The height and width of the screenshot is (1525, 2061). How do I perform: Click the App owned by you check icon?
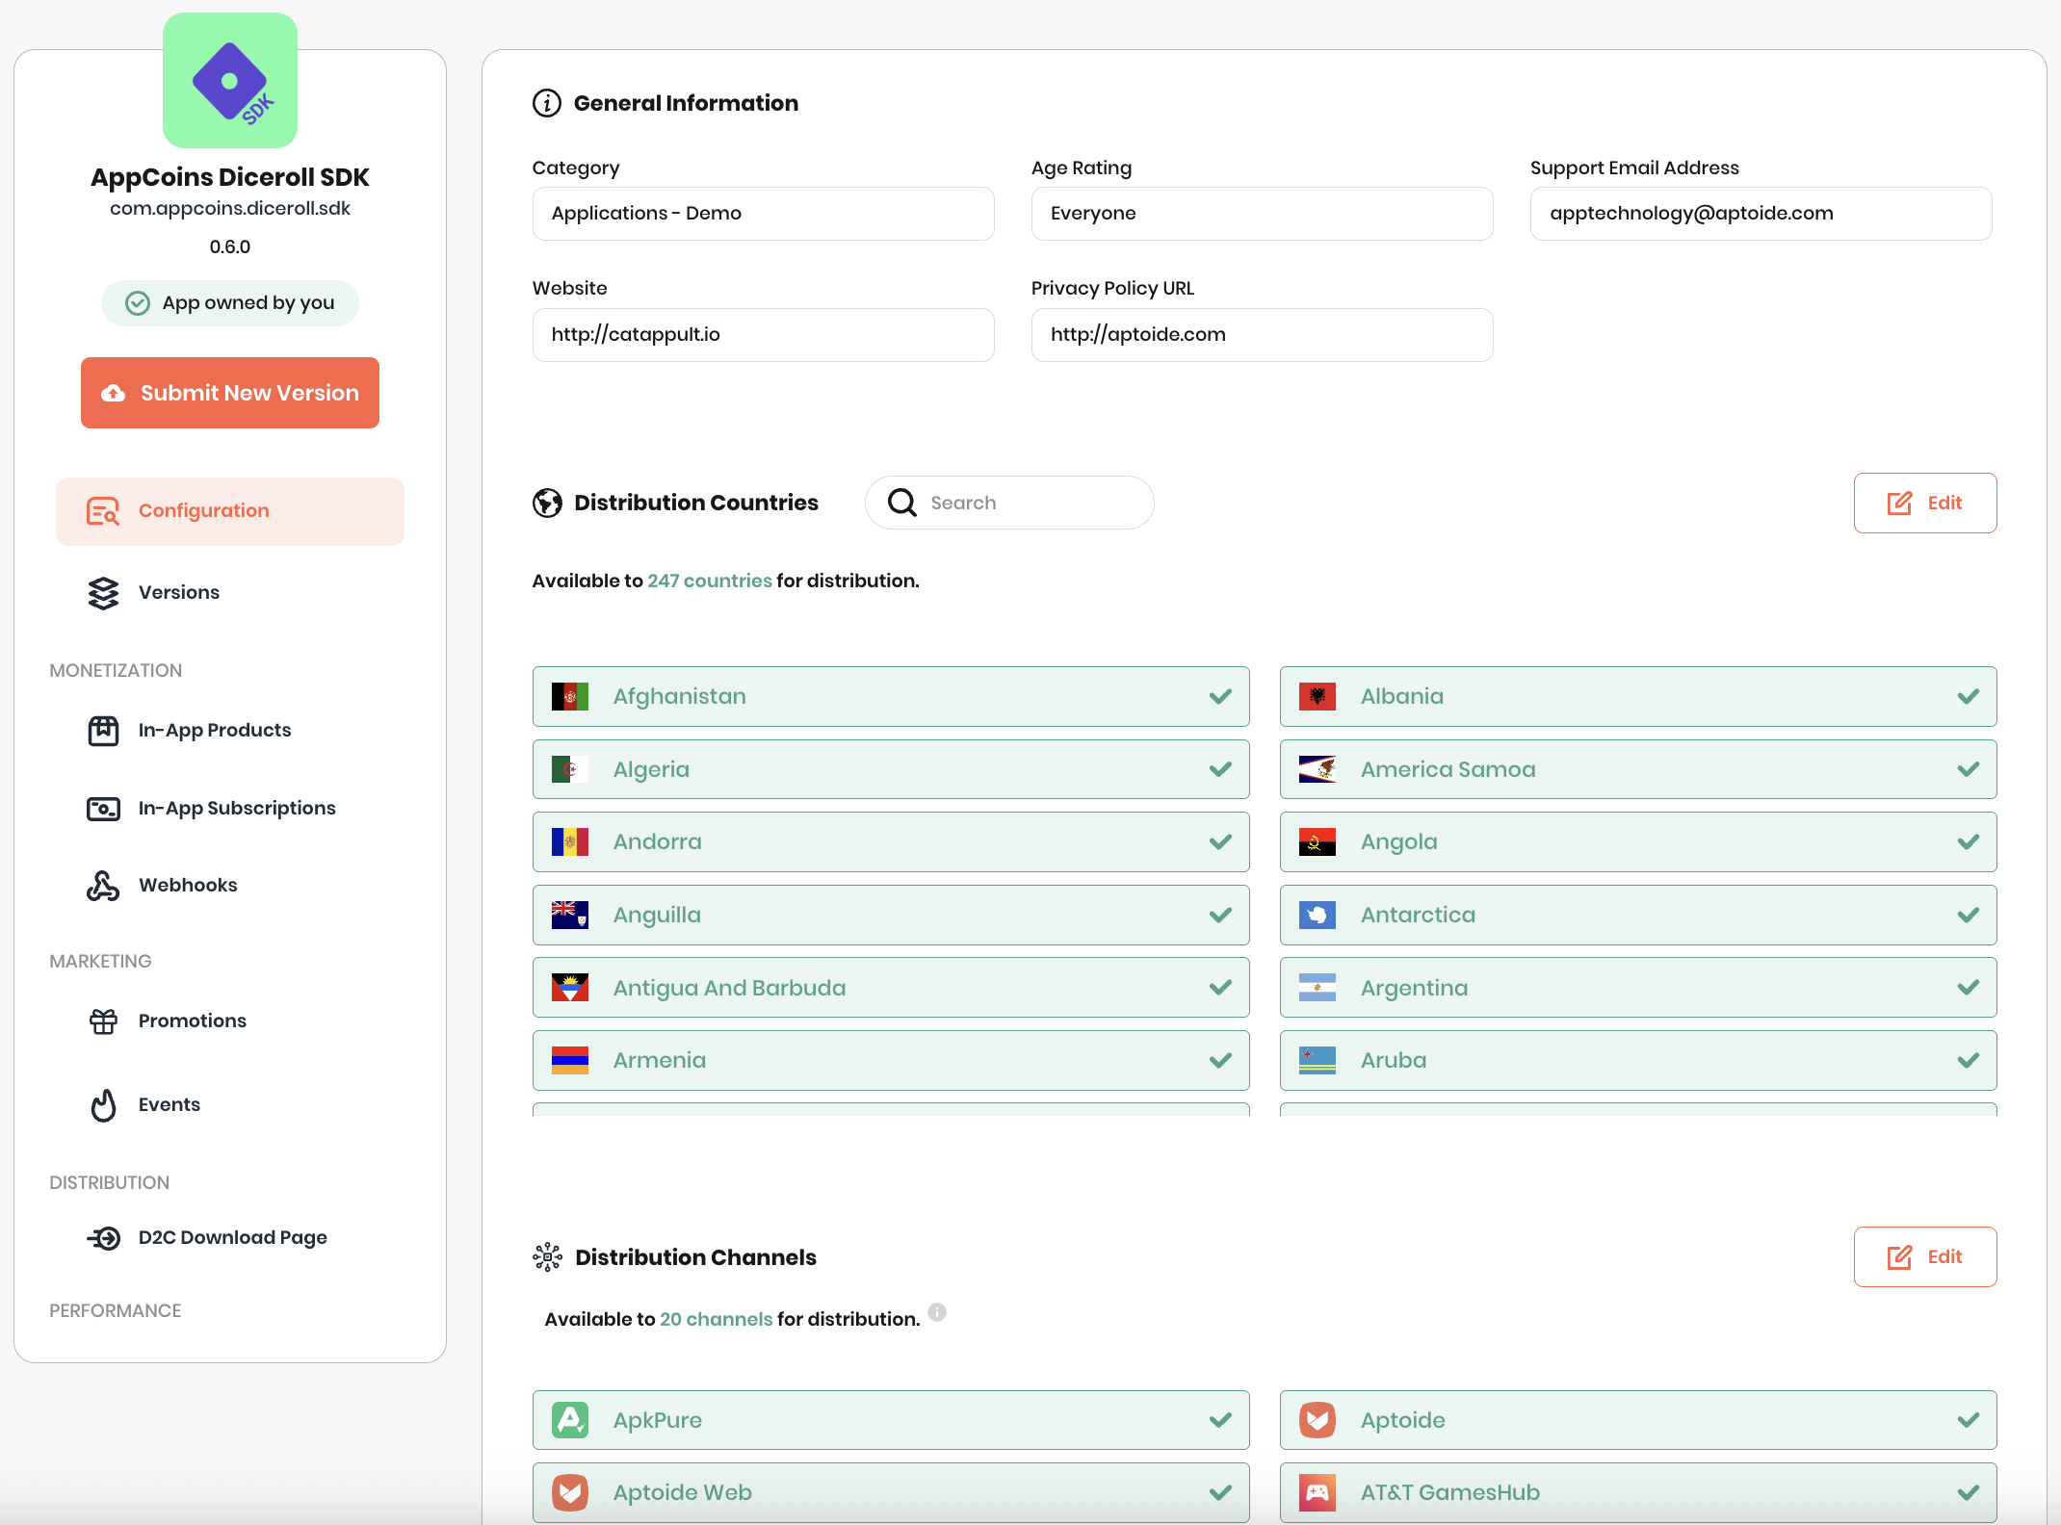[x=138, y=303]
